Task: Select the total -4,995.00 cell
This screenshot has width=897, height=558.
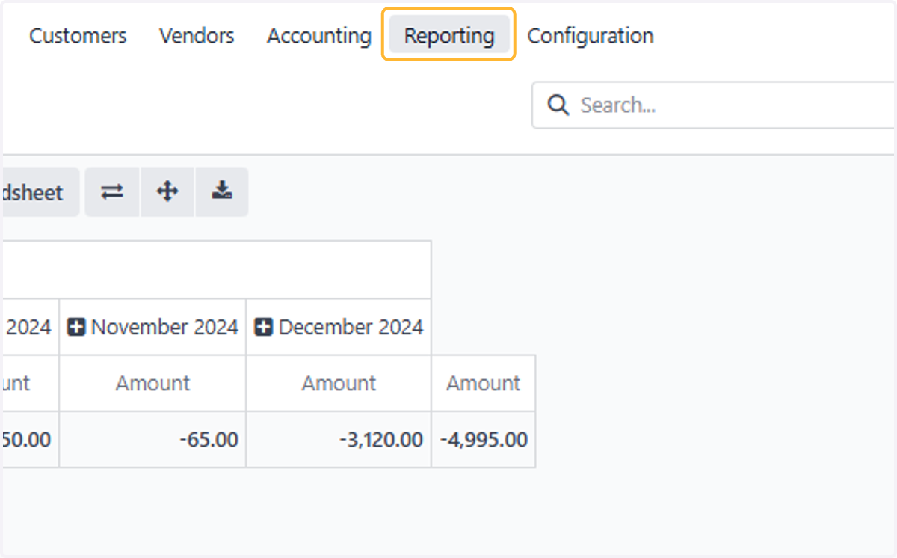Action: click(x=484, y=439)
